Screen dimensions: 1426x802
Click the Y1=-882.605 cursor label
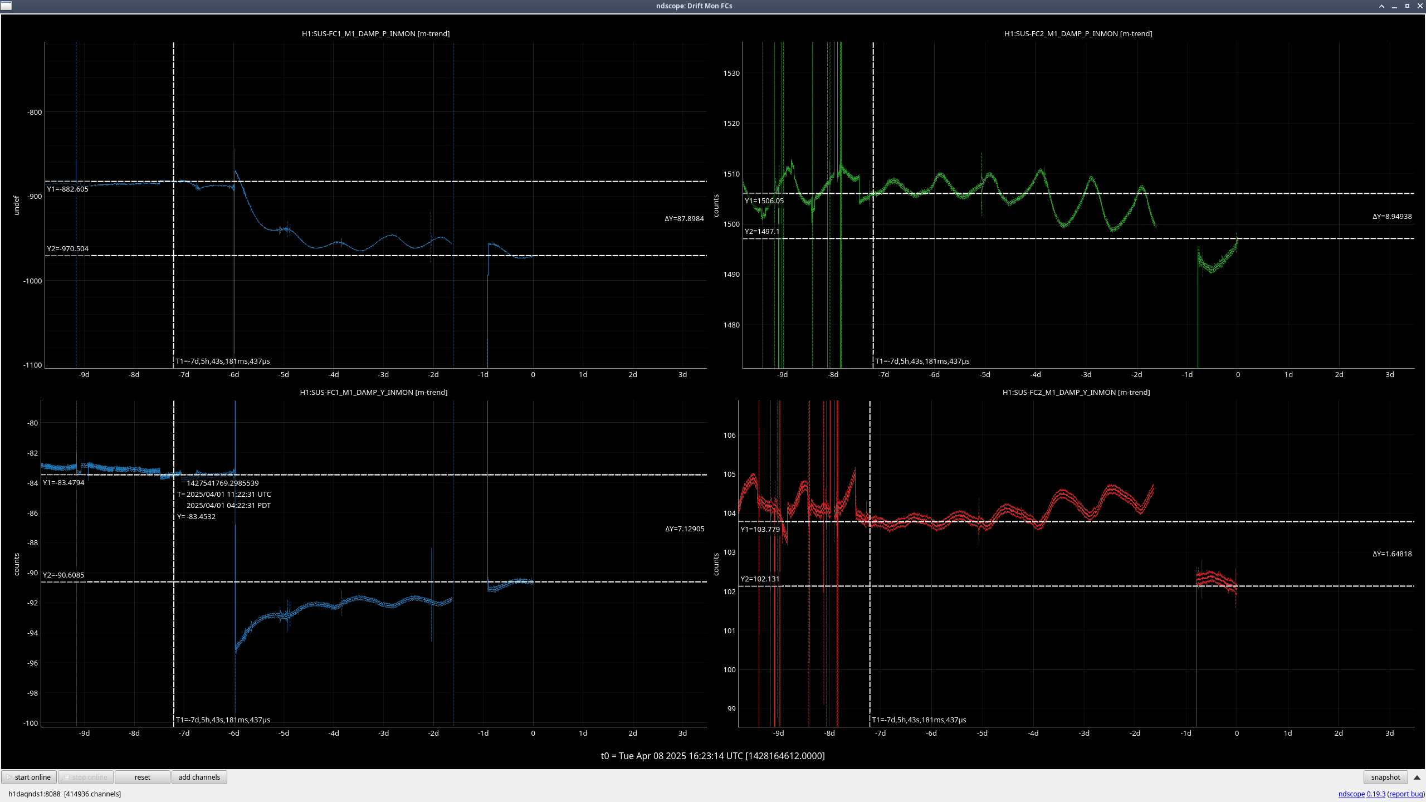67,189
